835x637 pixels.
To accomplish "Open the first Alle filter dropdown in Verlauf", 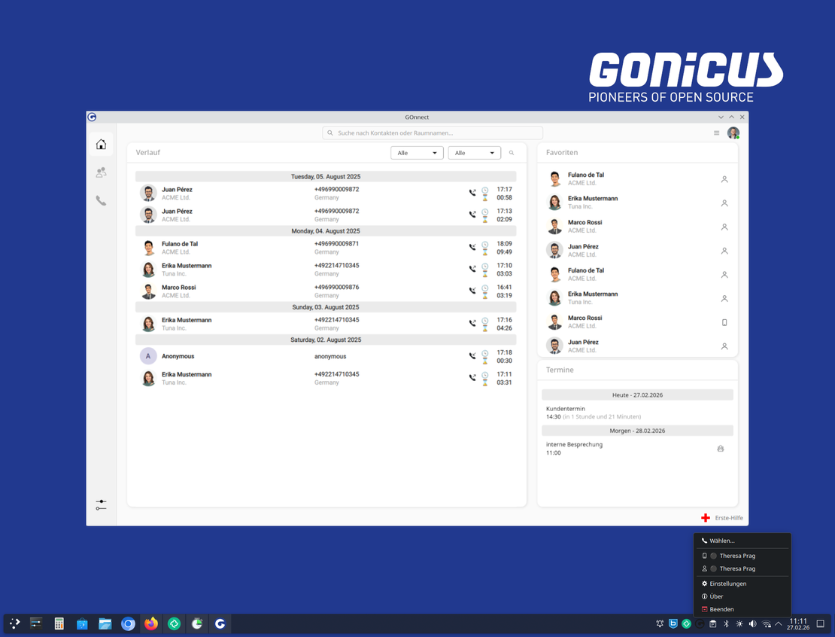I will [x=417, y=153].
